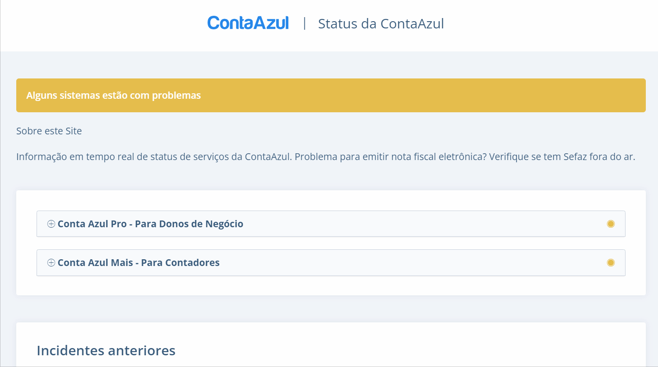This screenshot has width=658, height=367.
Task: Click 'Sobre este Site' text
Action: click(x=49, y=131)
